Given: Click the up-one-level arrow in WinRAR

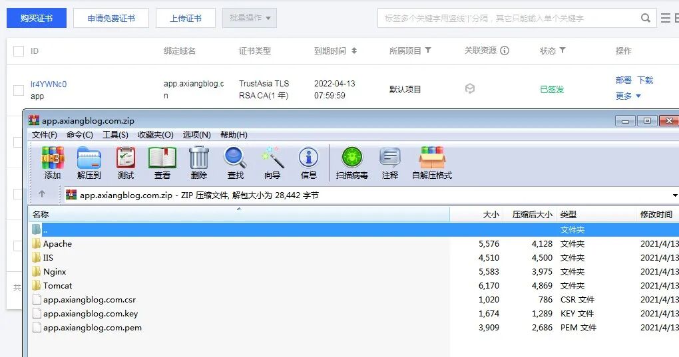Looking at the screenshot, I should [x=42, y=194].
